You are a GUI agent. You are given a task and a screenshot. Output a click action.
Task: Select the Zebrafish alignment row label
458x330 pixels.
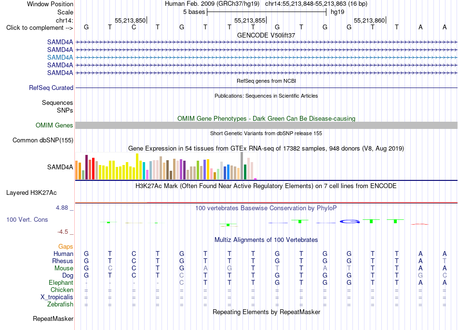coord(60,304)
